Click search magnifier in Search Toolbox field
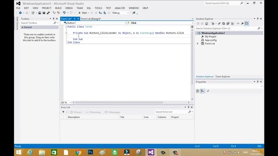Viewport: 278px width, 156px height. click(x=55, y=23)
